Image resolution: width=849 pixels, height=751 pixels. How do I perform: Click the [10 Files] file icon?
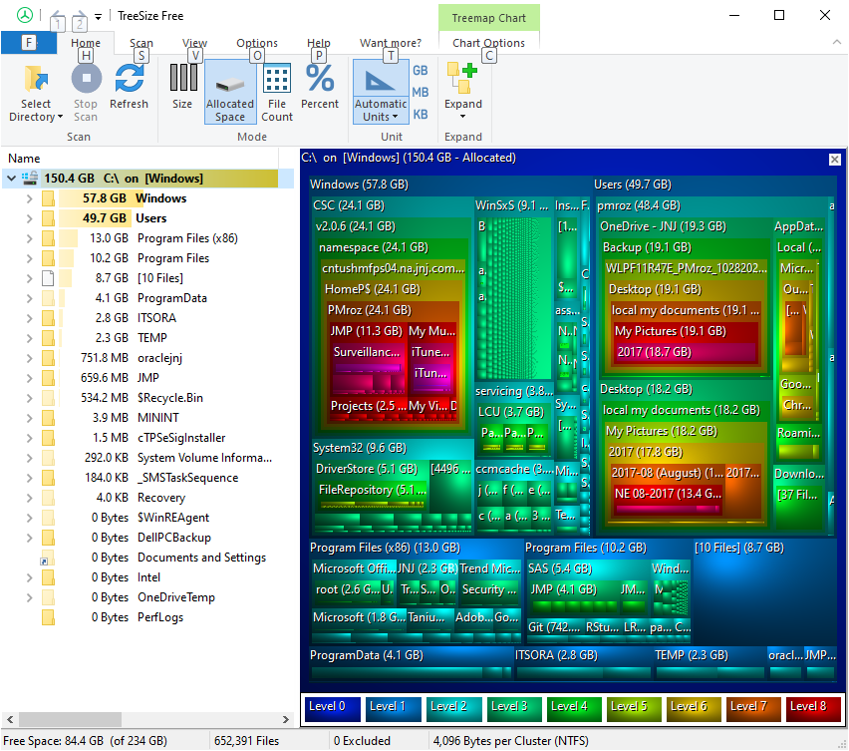48,278
